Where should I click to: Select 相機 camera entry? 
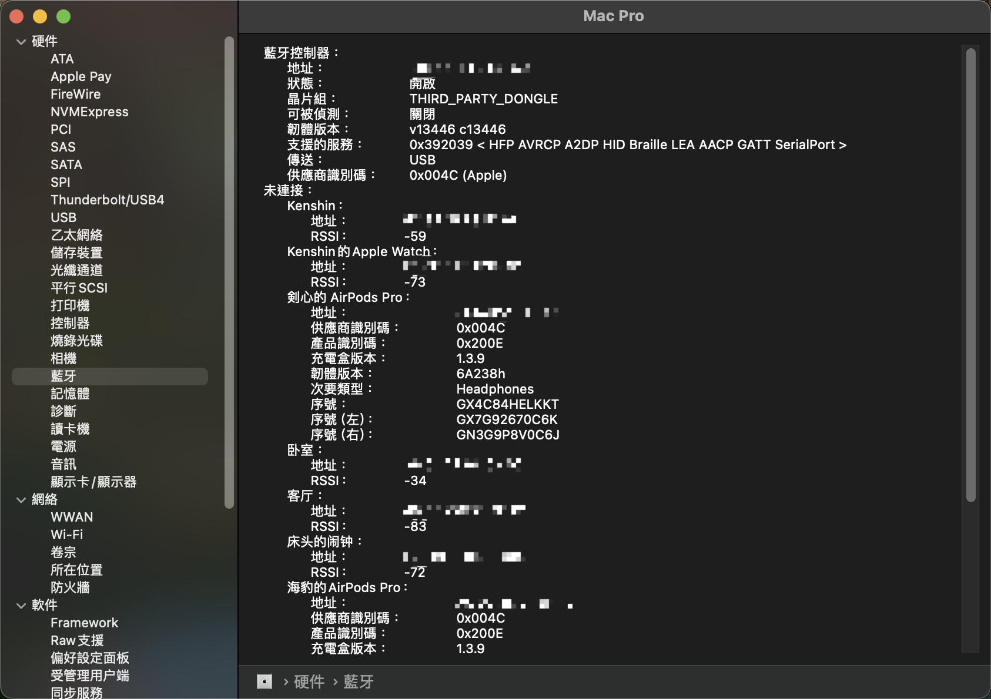63,359
